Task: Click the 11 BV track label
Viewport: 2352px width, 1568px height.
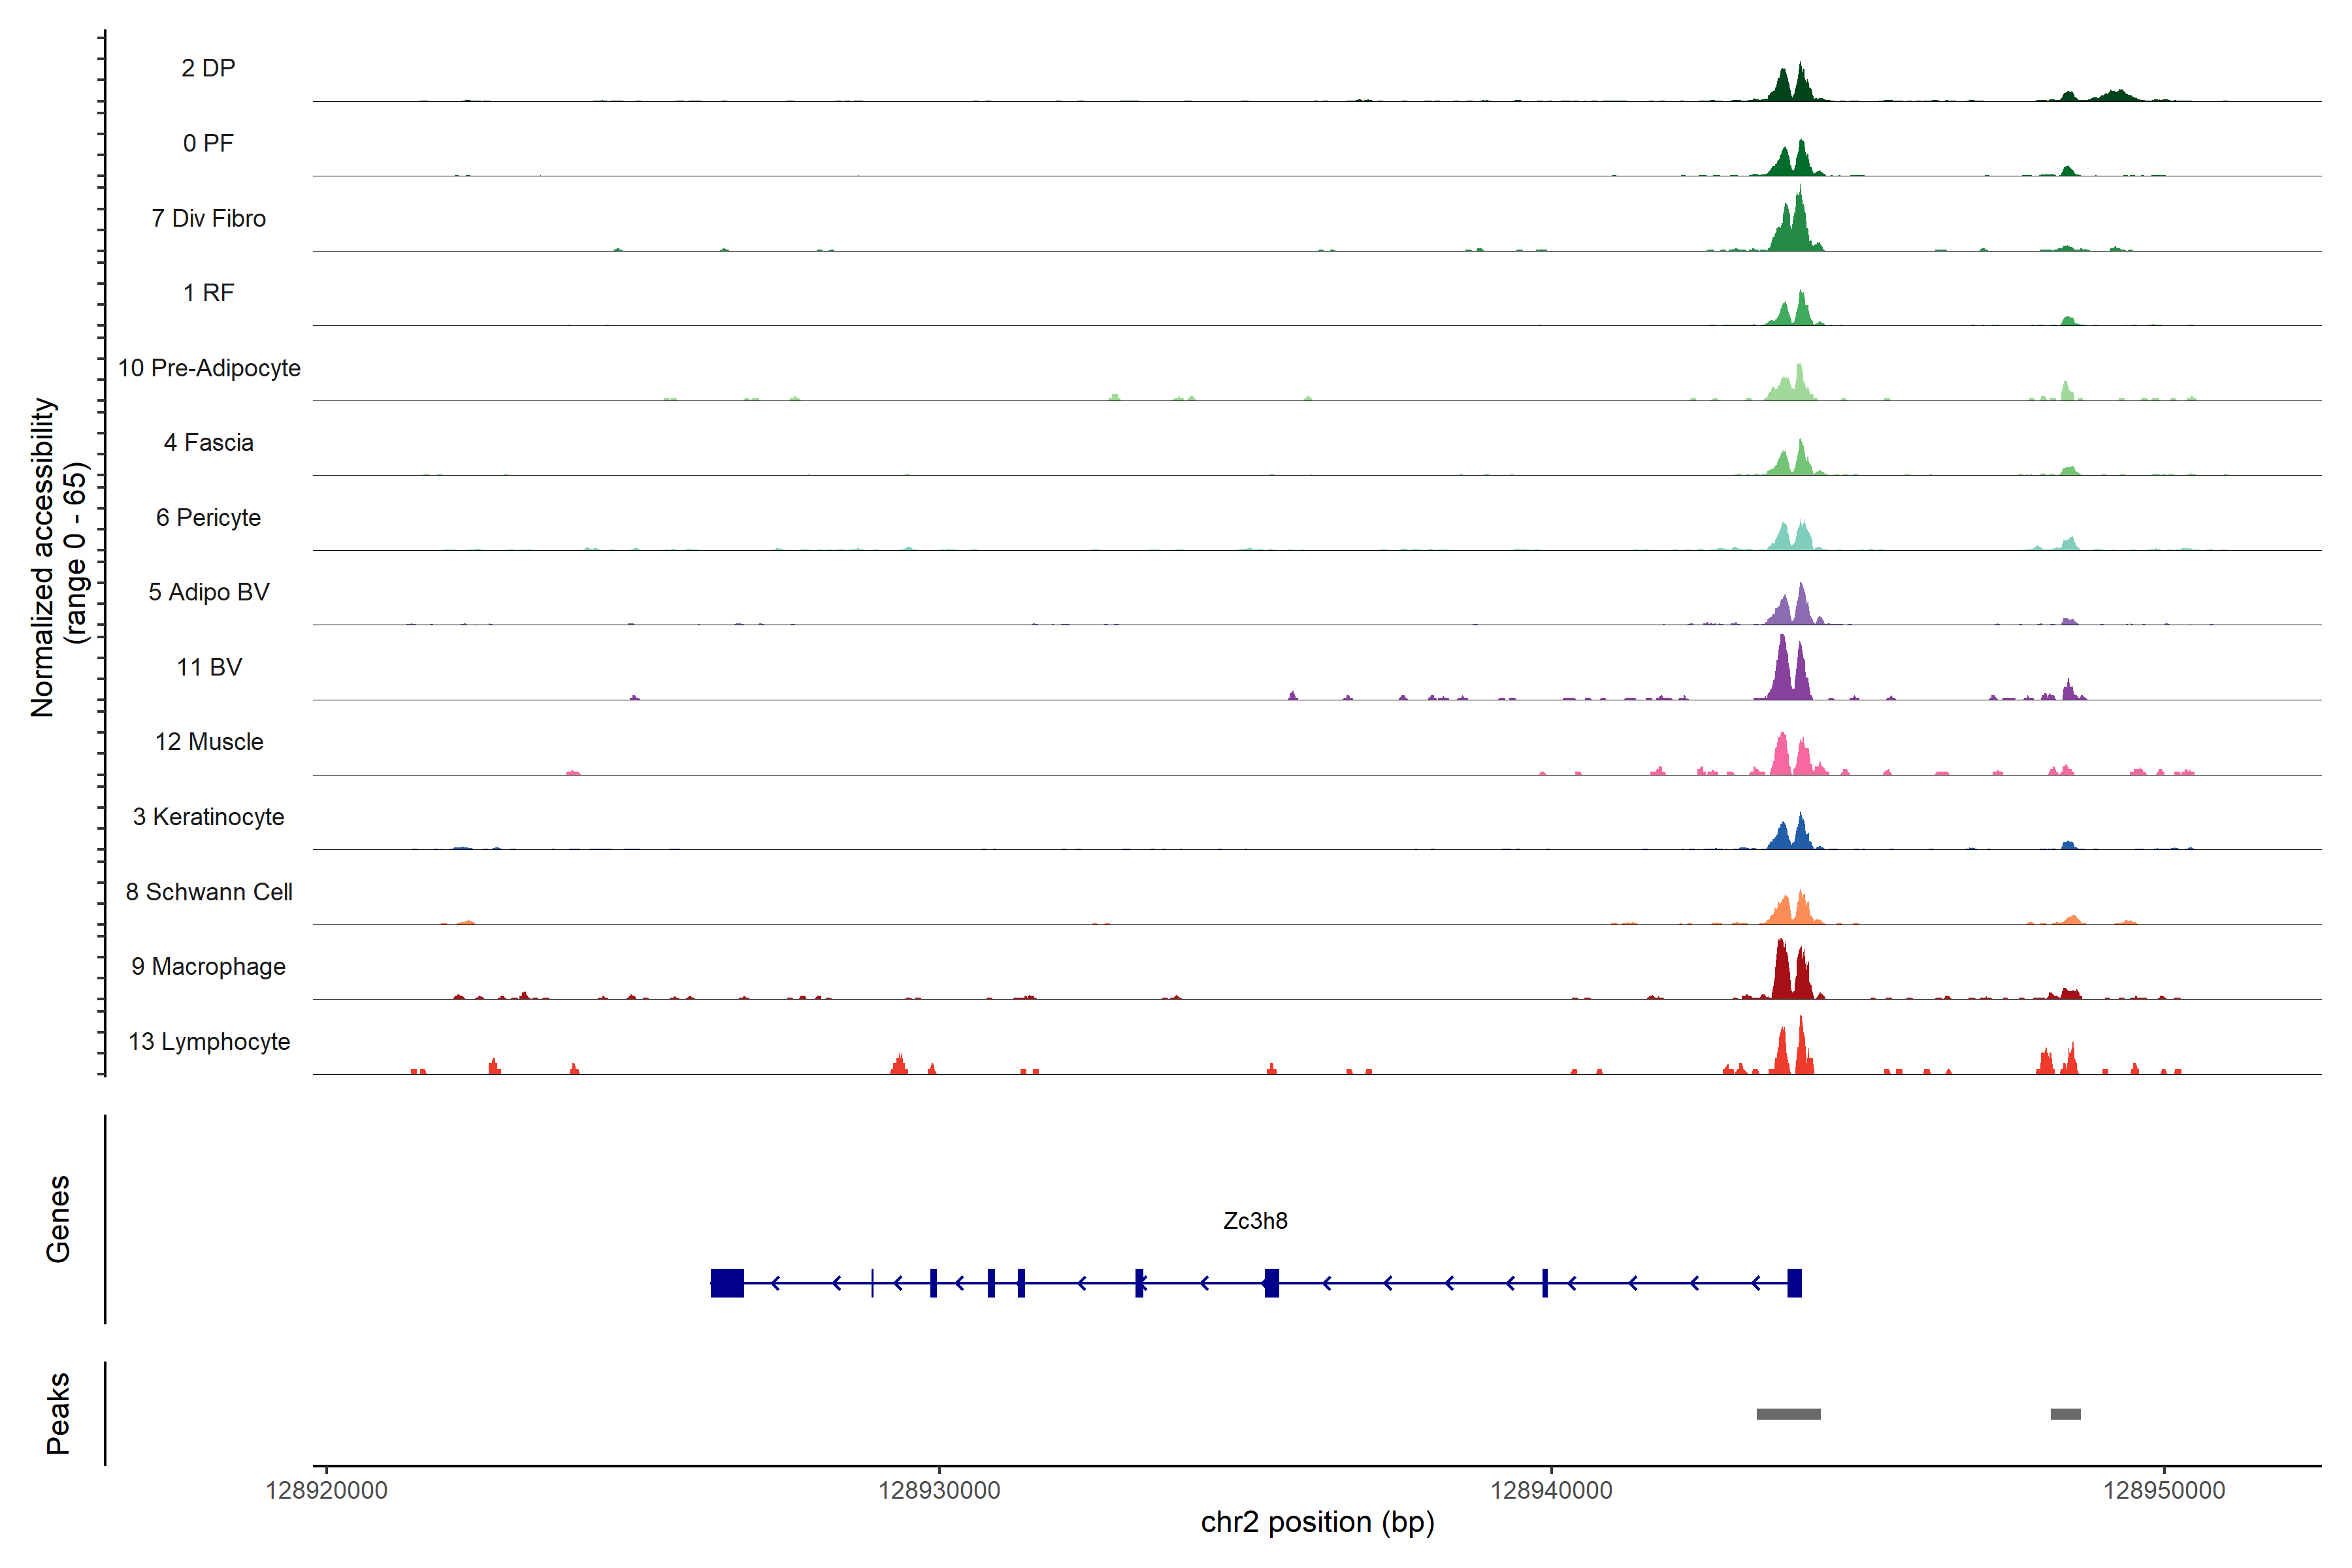Action: coord(209,667)
